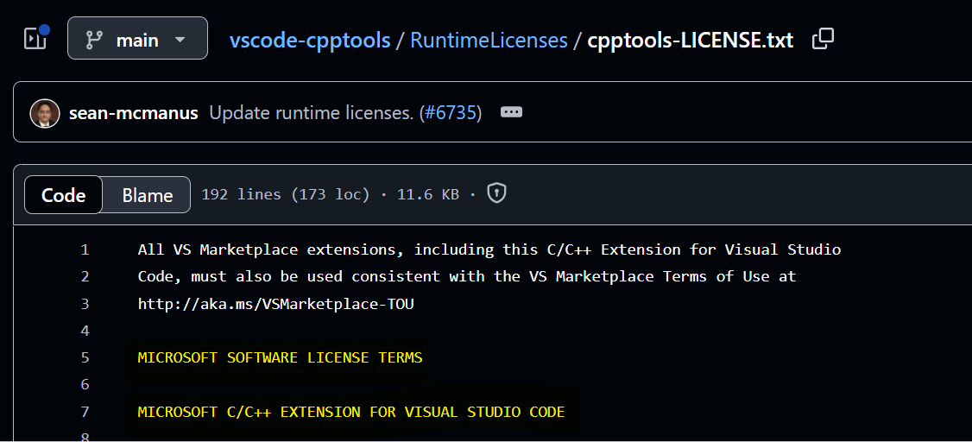Click the '192 lines (173 loc)' file info text
The width and height of the screenshot is (972, 442).
tap(285, 194)
